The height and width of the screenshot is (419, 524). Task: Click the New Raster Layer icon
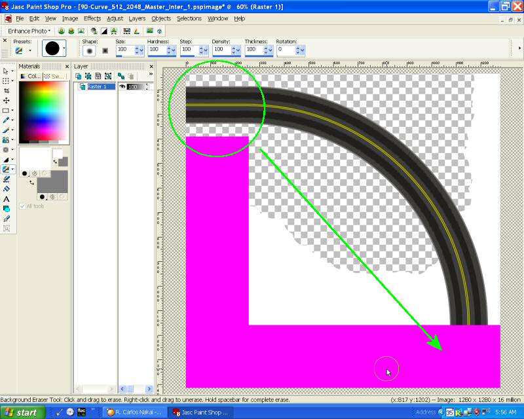pyautogui.click(x=79, y=77)
